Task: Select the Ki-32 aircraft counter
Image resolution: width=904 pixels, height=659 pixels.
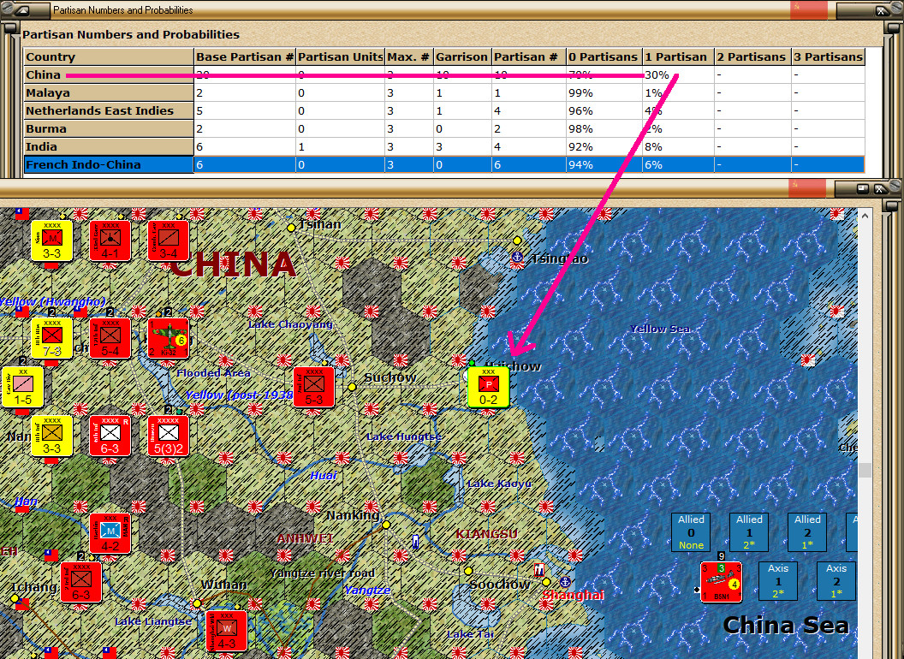Action: (x=169, y=338)
